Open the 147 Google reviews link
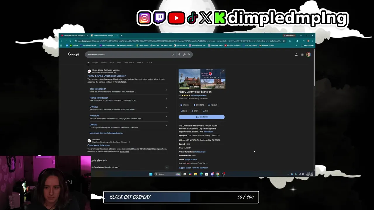This screenshot has height=210, width=374. click(199, 95)
